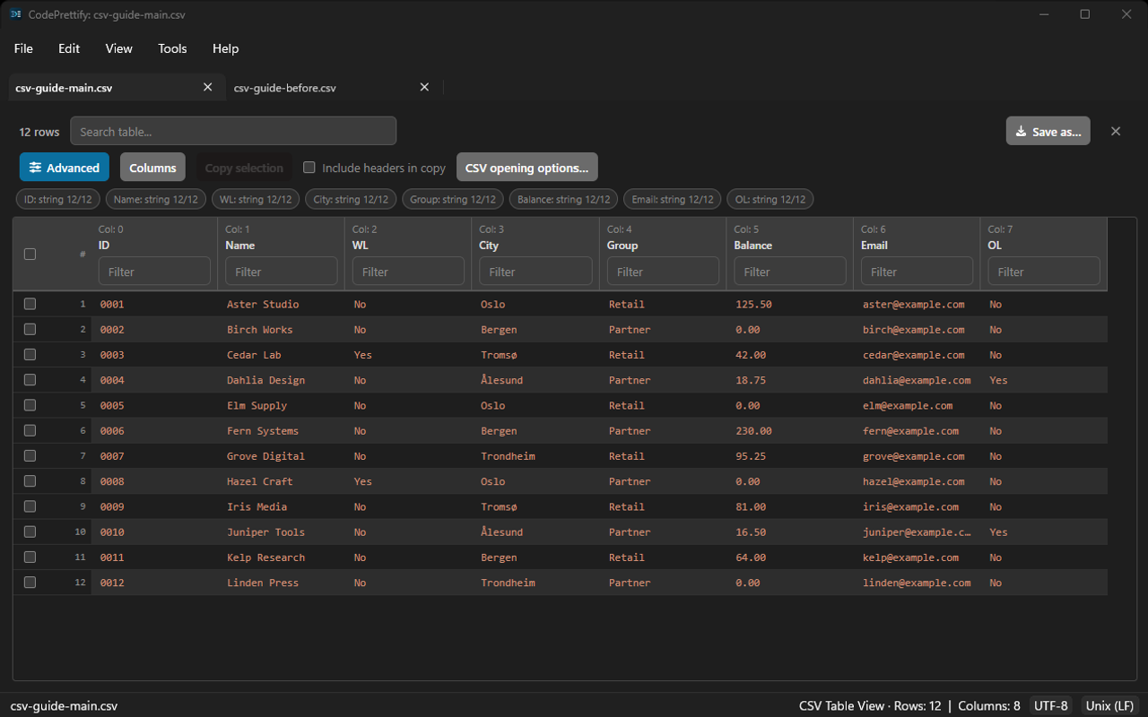The width and height of the screenshot is (1148, 717).
Task: Click Save as... button
Action: click(1048, 131)
